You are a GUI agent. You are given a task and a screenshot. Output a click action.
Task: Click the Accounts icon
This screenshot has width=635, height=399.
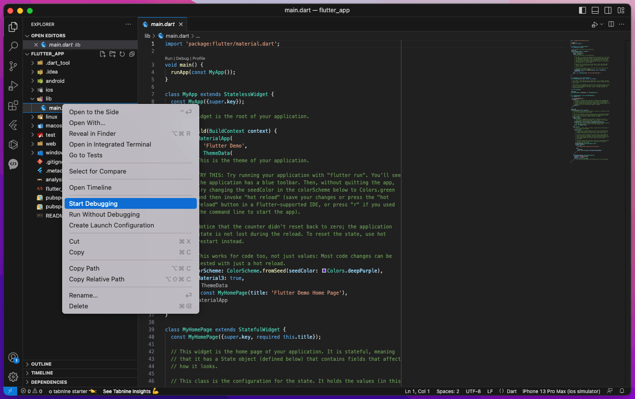(13, 357)
